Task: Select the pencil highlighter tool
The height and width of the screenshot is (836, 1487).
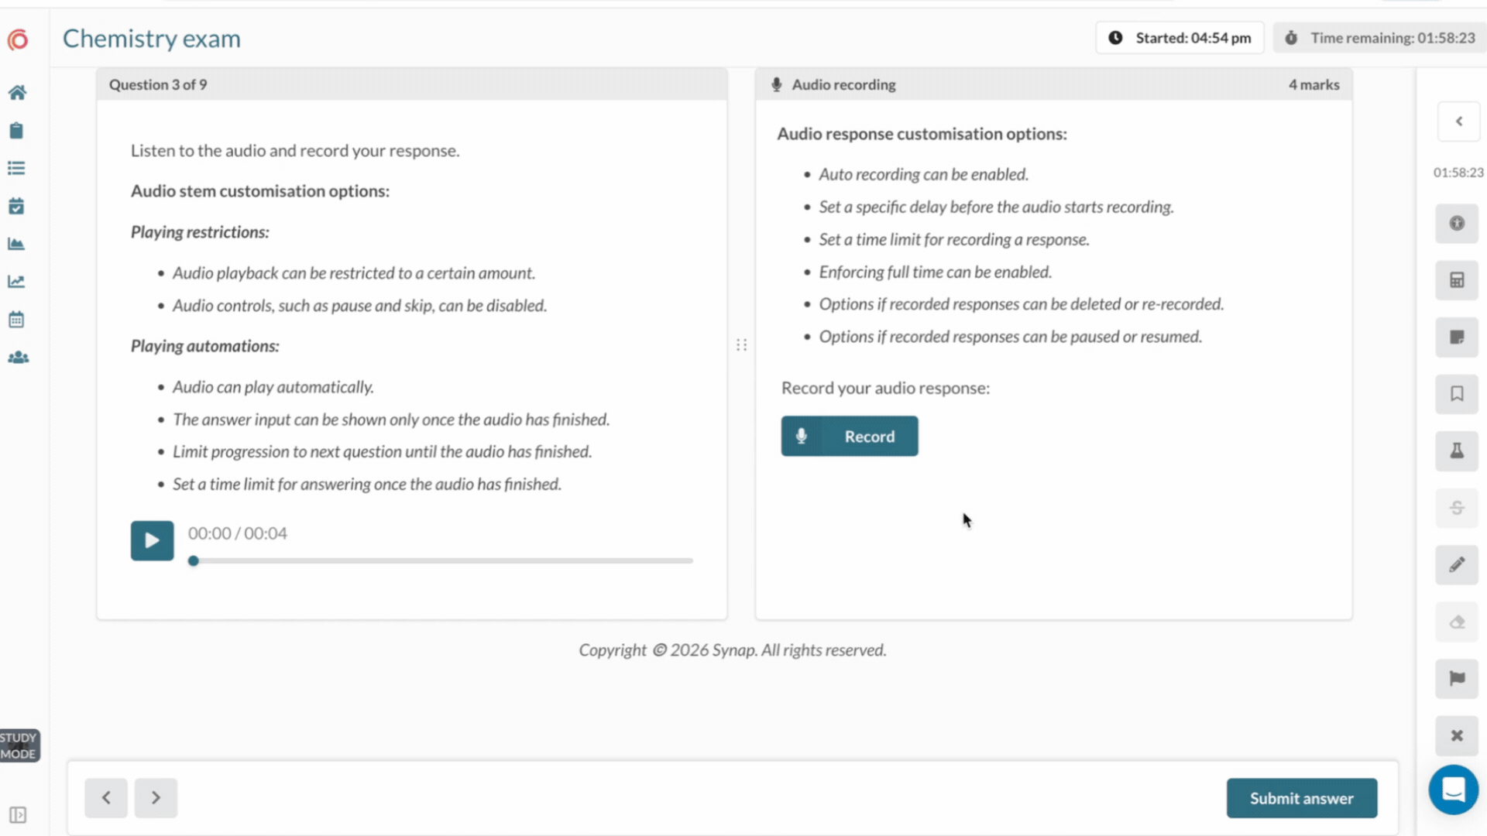Action: click(1457, 564)
